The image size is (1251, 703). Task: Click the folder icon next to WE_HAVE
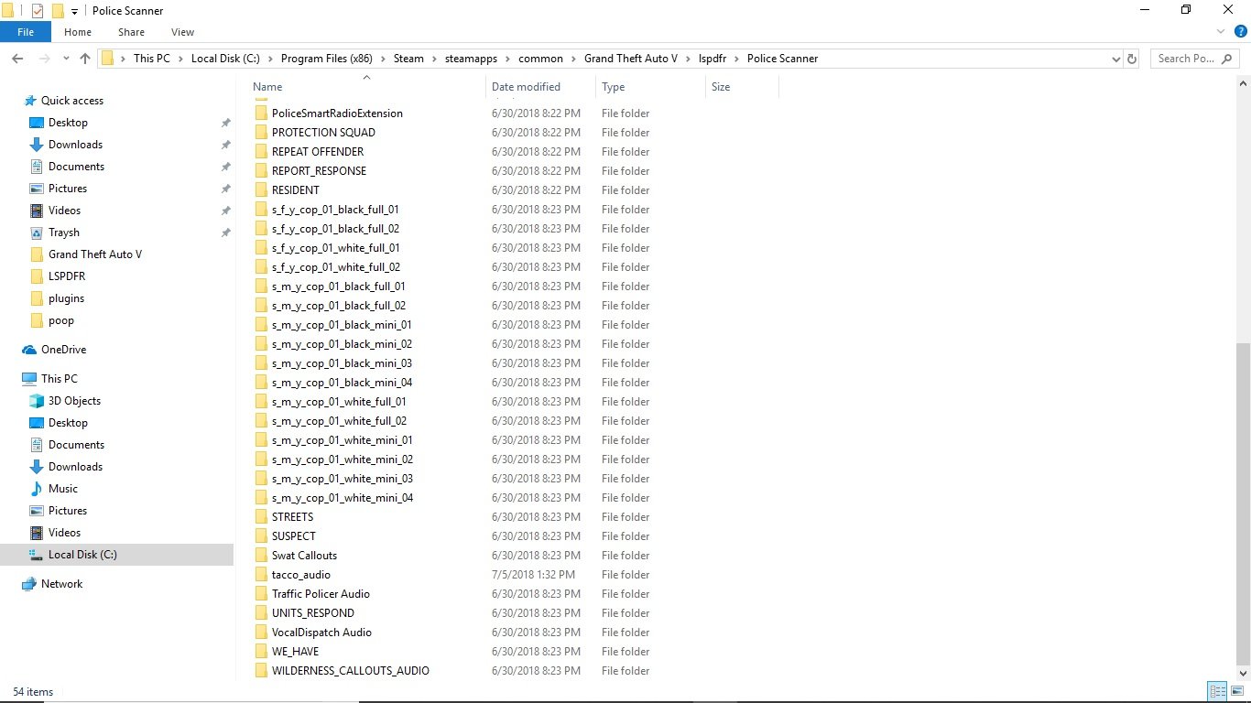(x=261, y=652)
